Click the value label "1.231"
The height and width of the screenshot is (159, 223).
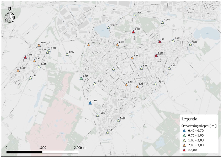coord(99,81)
